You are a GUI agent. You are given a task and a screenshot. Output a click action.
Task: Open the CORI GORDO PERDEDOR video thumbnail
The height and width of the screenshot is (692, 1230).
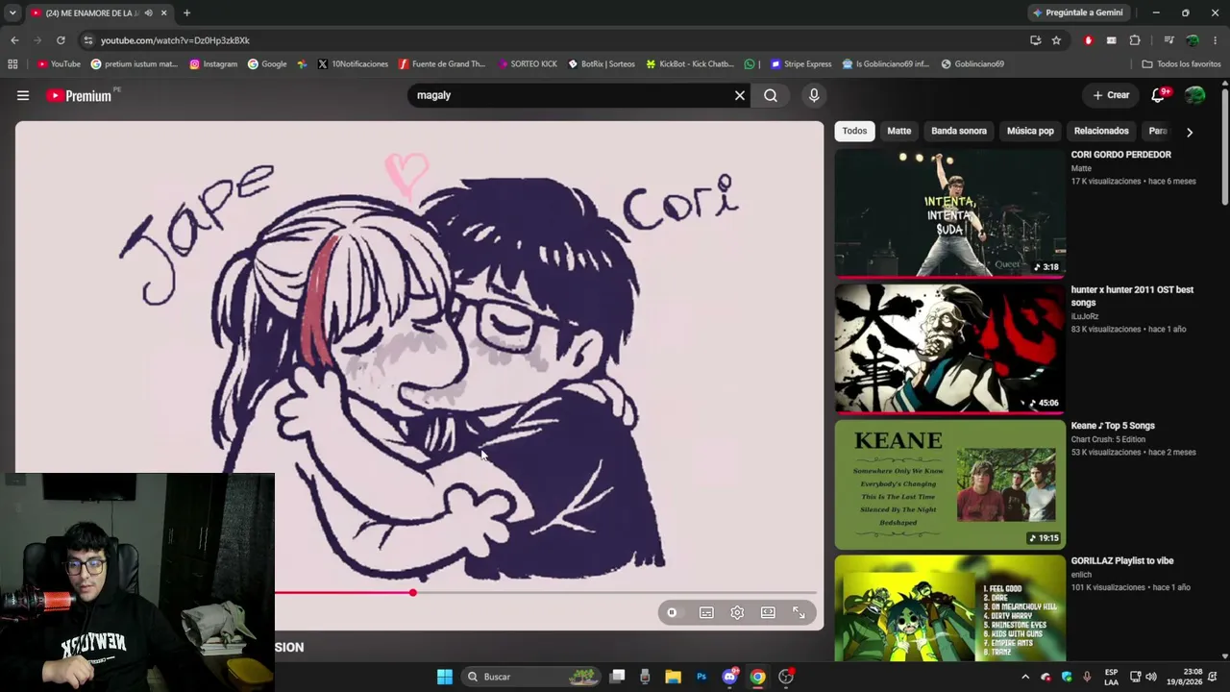[949, 212]
